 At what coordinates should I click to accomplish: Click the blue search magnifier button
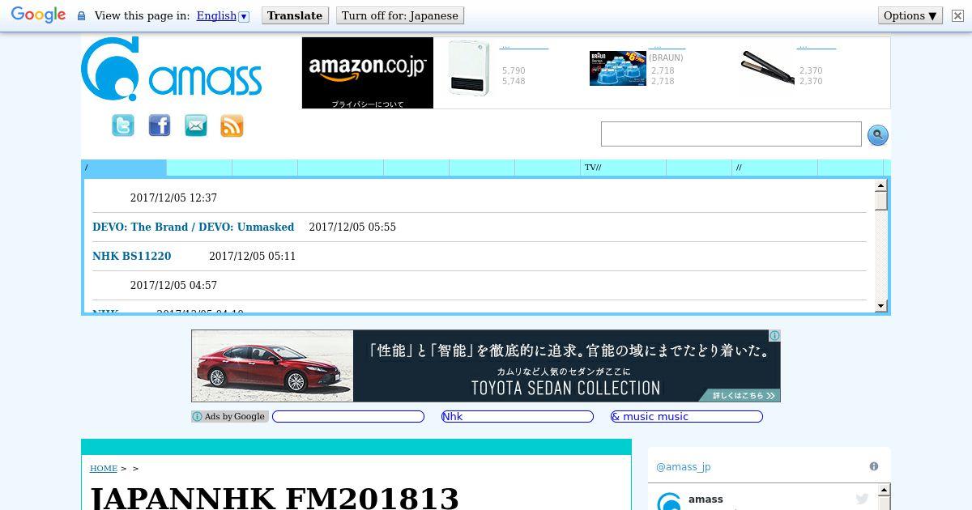(878, 135)
